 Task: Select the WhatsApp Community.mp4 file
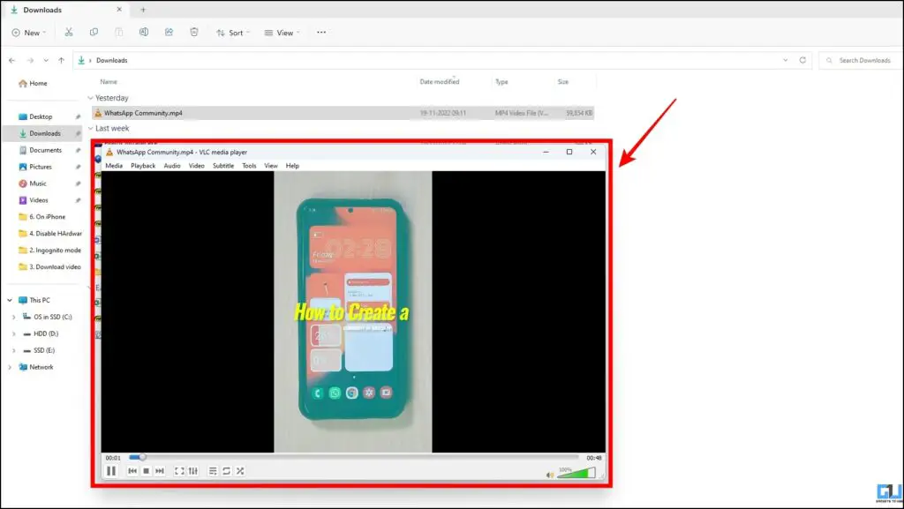click(343, 114)
